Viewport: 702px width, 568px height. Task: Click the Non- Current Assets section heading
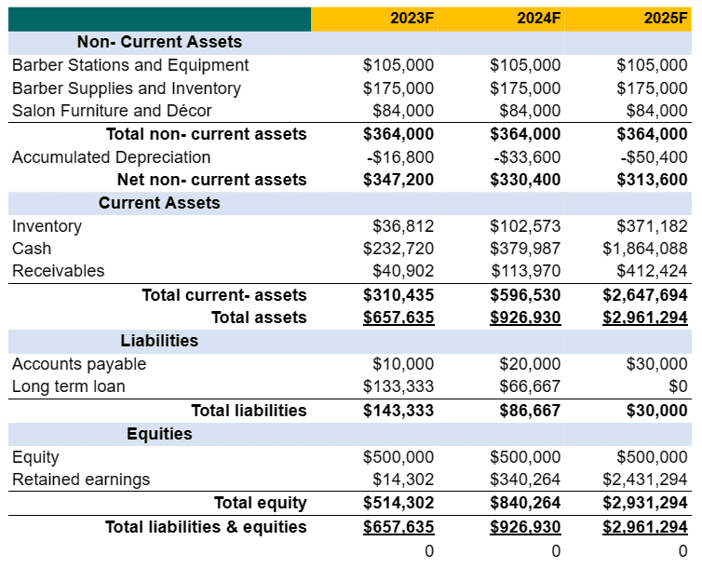point(159,42)
